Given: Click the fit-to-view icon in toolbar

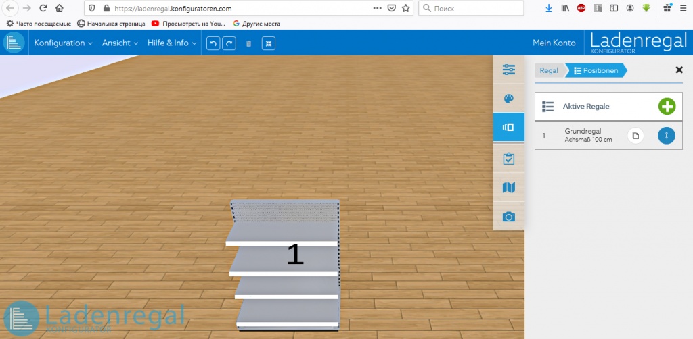Looking at the screenshot, I should (269, 43).
